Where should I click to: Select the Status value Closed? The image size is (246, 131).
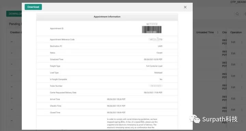160,53
